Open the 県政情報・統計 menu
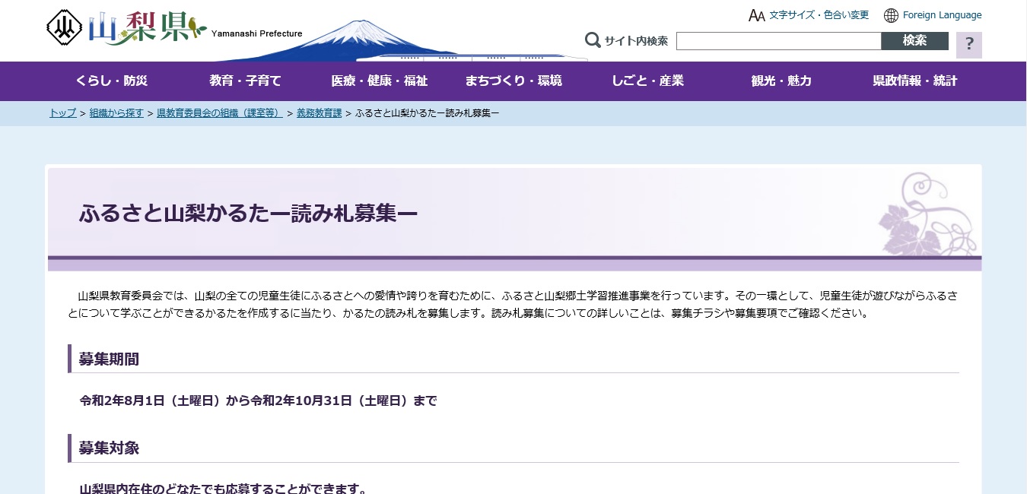 [x=915, y=81]
